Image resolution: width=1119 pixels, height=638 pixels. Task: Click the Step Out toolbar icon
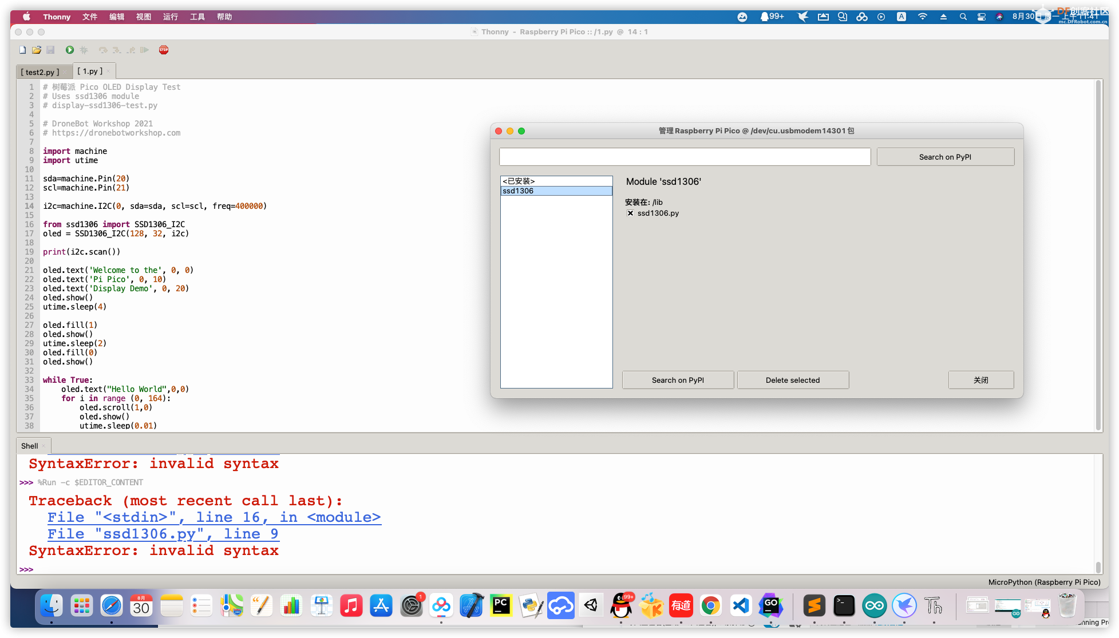[x=131, y=50]
